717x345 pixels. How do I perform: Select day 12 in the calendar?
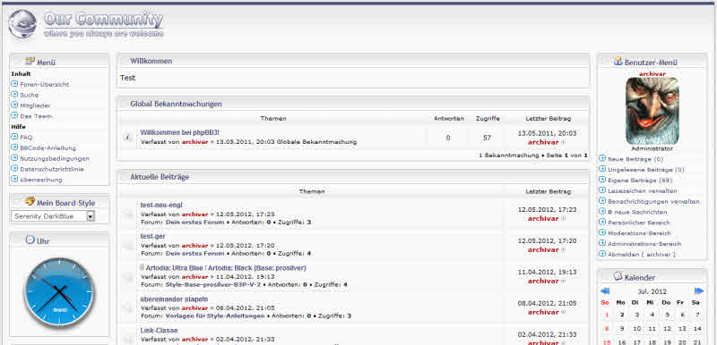[x=667, y=329]
